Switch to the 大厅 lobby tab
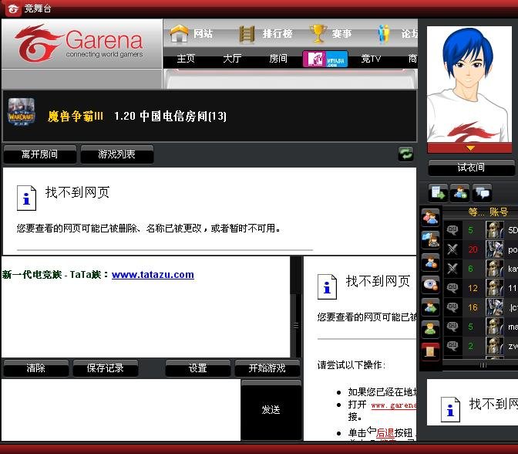The image size is (518, 454). 232,59
